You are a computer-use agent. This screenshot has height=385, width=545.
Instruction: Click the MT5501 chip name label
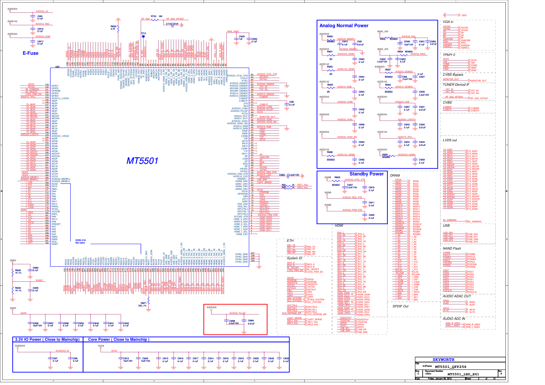[142, 161]
